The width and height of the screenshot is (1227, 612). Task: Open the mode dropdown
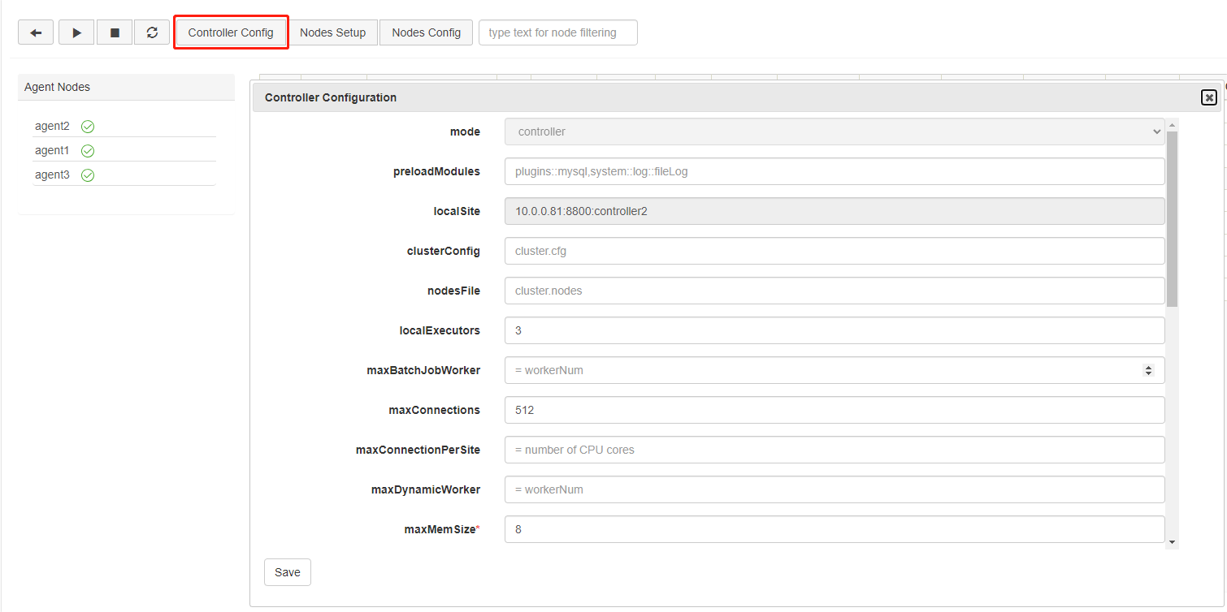pos(834,131)
